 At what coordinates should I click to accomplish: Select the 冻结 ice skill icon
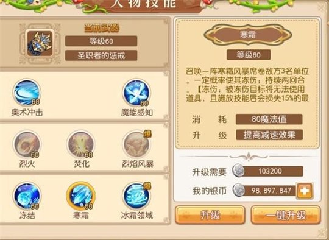tap(27, 196)
